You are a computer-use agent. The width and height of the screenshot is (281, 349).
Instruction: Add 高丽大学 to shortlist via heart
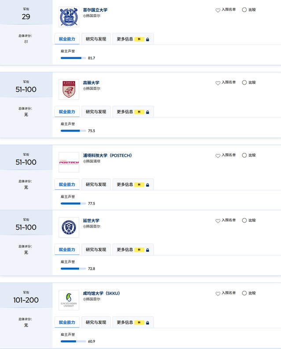218,83
